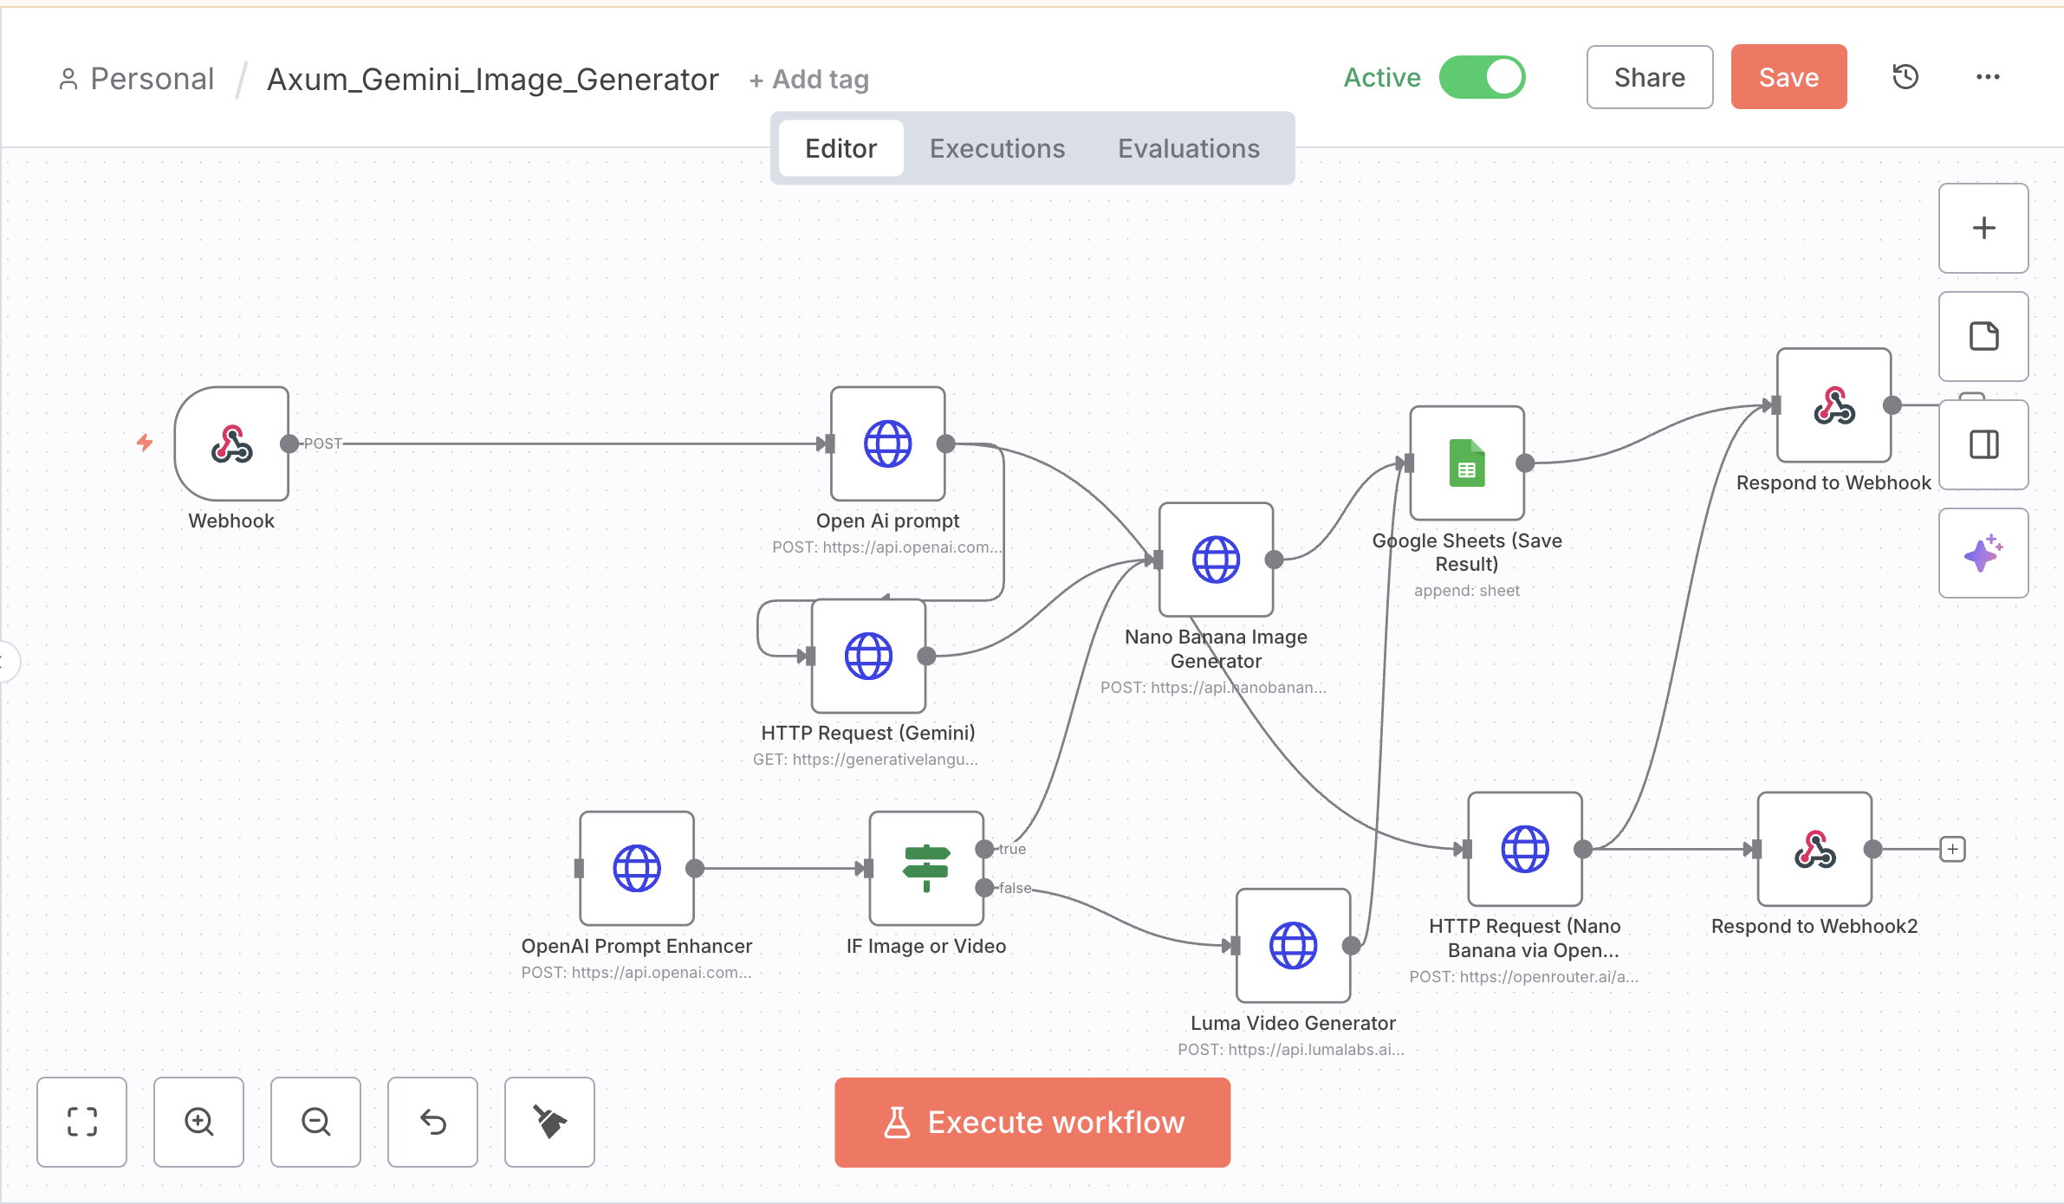Click the tidy up broom icon
Viewport: 2064px width, 1204px height.
click(x=549, y=1122)
